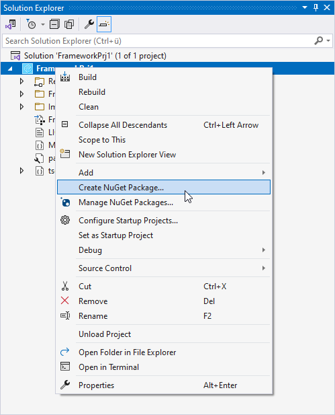Click the Open in Terminal icon

click(x=65, y=367)
